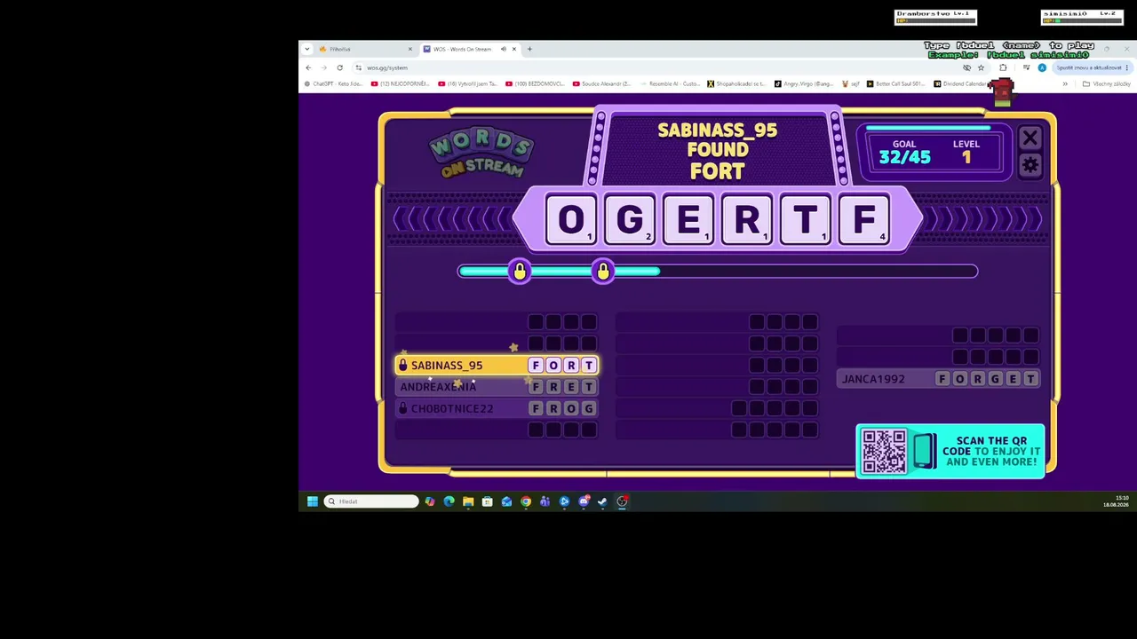
Task: Switch to the Přihoříva browser tab
Action: [366, 49]
